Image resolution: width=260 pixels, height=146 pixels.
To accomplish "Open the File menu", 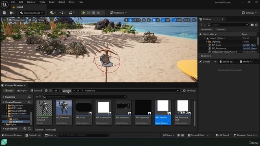I will click(x=13, y=2).
